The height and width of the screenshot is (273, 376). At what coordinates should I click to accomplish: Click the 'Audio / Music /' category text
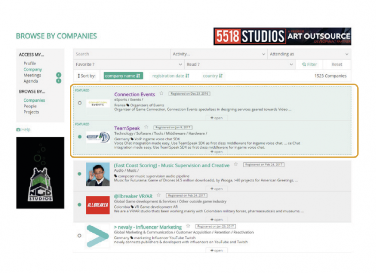click(x=126, y=171)
